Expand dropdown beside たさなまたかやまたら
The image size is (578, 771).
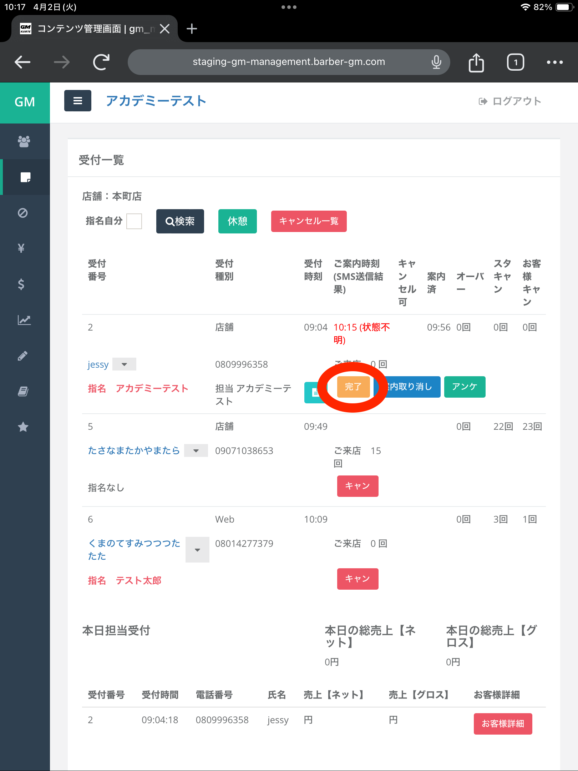(196, 451)
